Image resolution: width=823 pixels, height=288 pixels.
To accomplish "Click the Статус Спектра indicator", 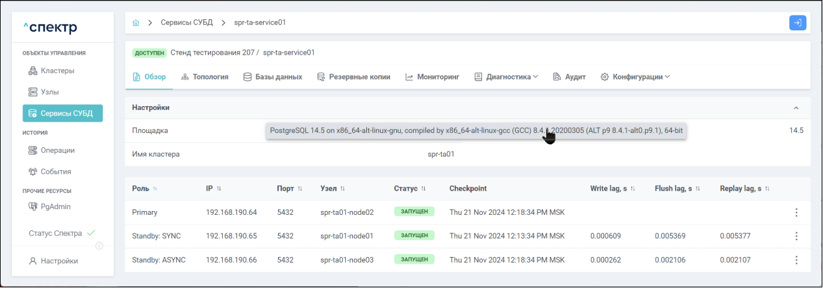I will click(x=62, y=234).
